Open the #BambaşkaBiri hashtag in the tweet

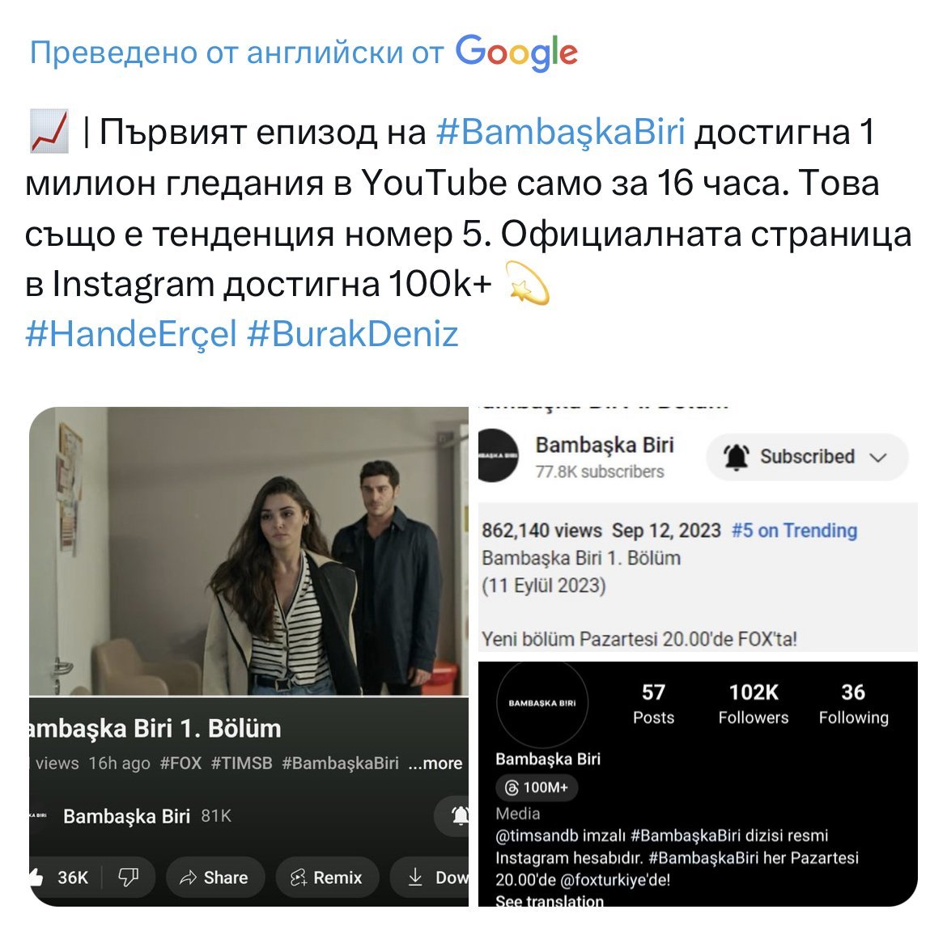(x=560, y=132)
